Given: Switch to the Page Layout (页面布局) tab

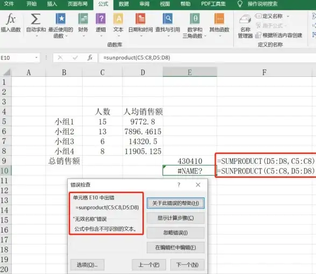Looking at the screenshot, I should (x=77, y=4).
